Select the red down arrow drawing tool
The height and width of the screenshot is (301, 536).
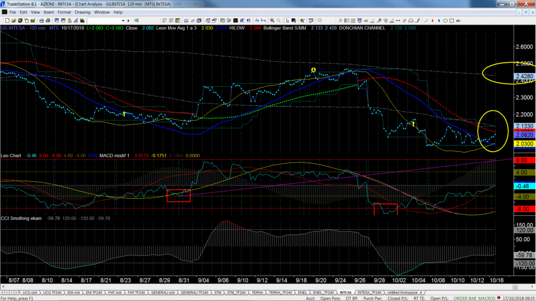(432, 20)
